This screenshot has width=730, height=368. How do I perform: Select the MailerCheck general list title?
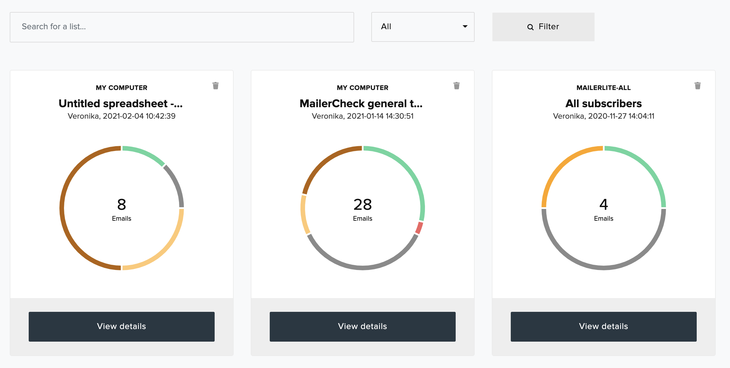click(361, 103)
